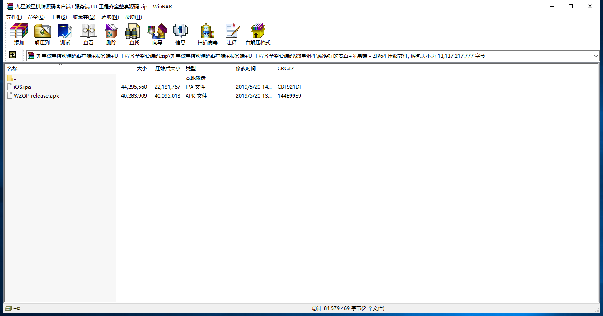This screenshot has width=603, height=316.
Task: Click the 44,295,560 size value
Action: point(134,87)
